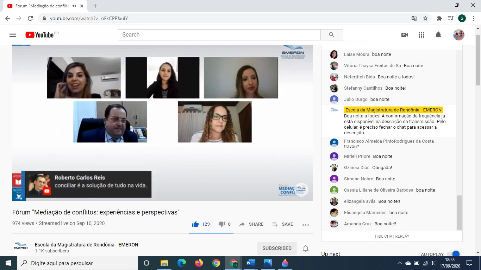
Task: Toggle the channel notification bell next to Subscribed
Action: pyautogui.click(x=306, y=248)
